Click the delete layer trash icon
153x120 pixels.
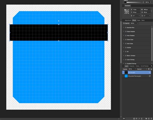click(151, 119)
